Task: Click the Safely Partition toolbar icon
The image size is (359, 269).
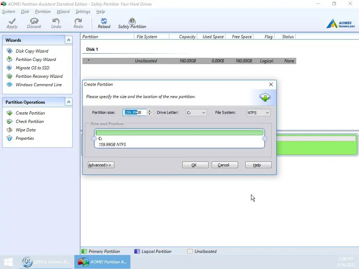Action: [132, 21]
